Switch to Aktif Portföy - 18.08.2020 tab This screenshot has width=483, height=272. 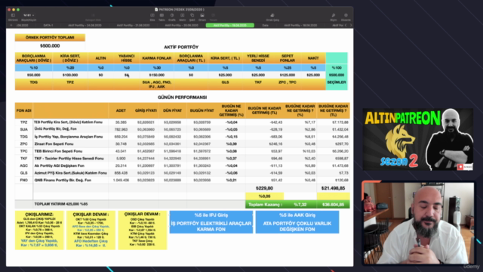click(300, 25)
